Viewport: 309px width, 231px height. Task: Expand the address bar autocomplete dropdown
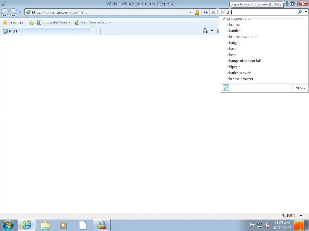pyautogui.click(x=191, y=12)
